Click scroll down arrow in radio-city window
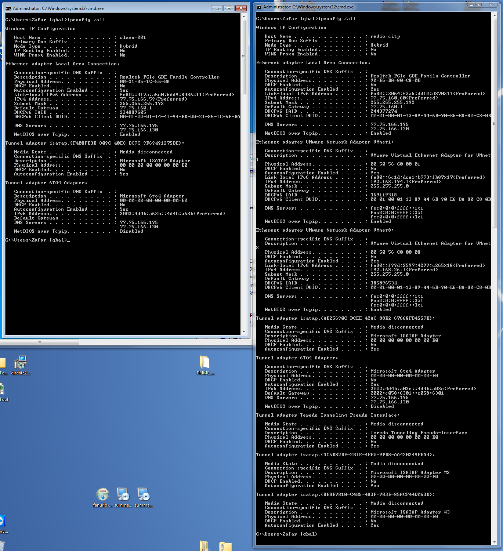This screenshot has height=551, width=503. [494, 542]
